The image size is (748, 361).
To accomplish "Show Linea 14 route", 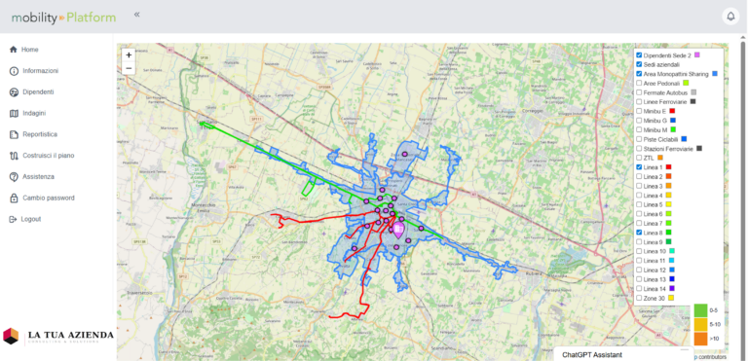I will coord(639,289).
